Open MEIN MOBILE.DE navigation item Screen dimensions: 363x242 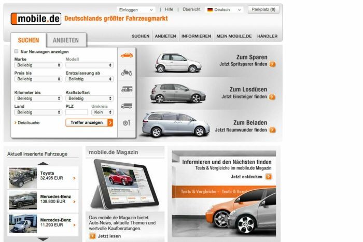click(x=234, y=36)
